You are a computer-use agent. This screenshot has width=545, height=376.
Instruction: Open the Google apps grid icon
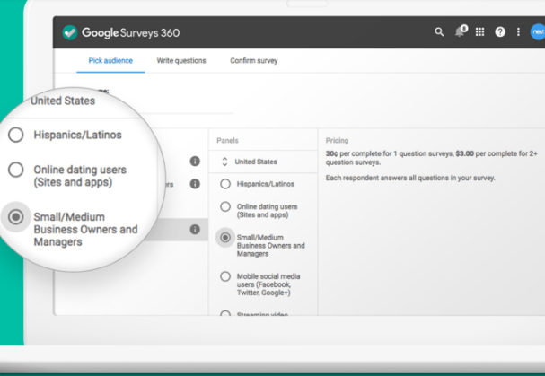click(x=480, y=32)
